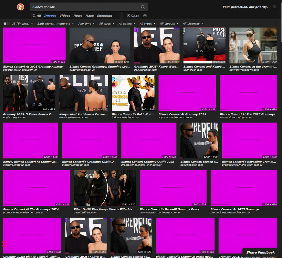Image resolution: width=282 pixels, height=258 pixels.
Task: Open 'Bianca Censori Grammy Outfit 2025' title
Action: point(148,162)
